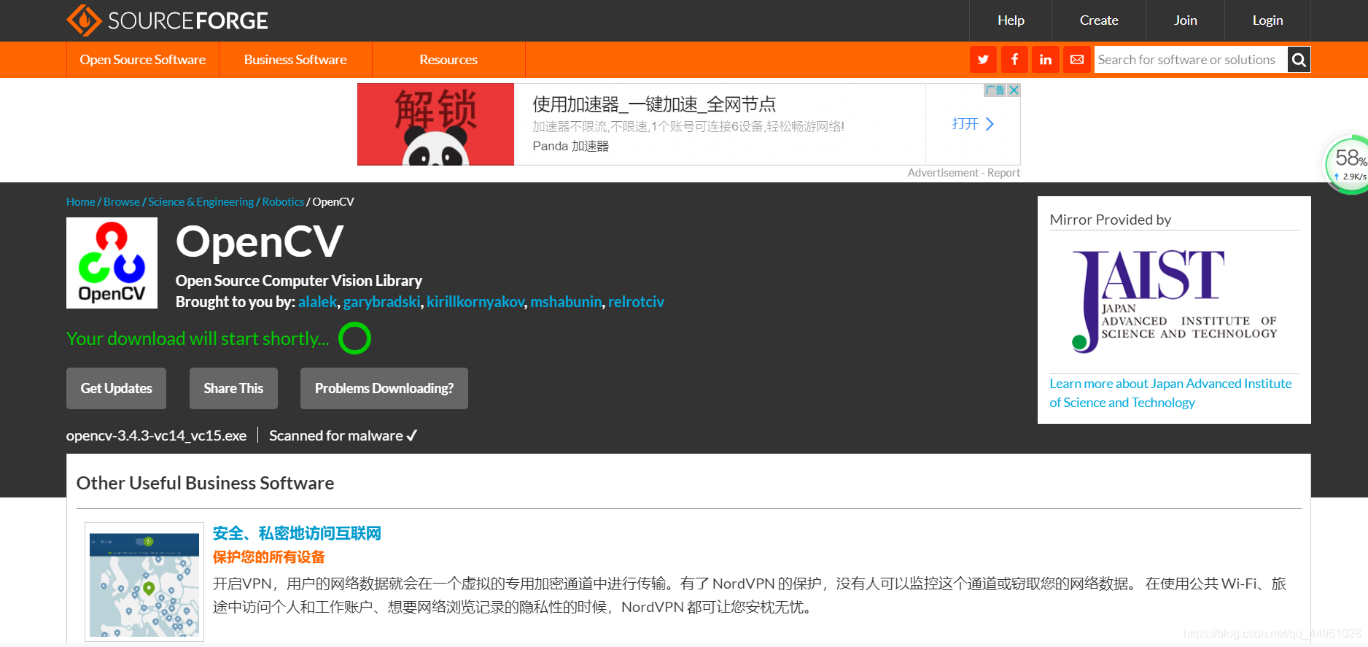This screenshot has height=647, width=1368.
Task: Open the Create menu item
Action: pos(1099,20)
